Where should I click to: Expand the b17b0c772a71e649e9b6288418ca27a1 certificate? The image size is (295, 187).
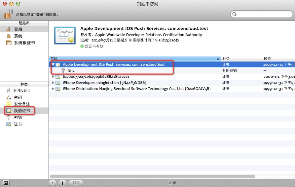pos(53,76)
